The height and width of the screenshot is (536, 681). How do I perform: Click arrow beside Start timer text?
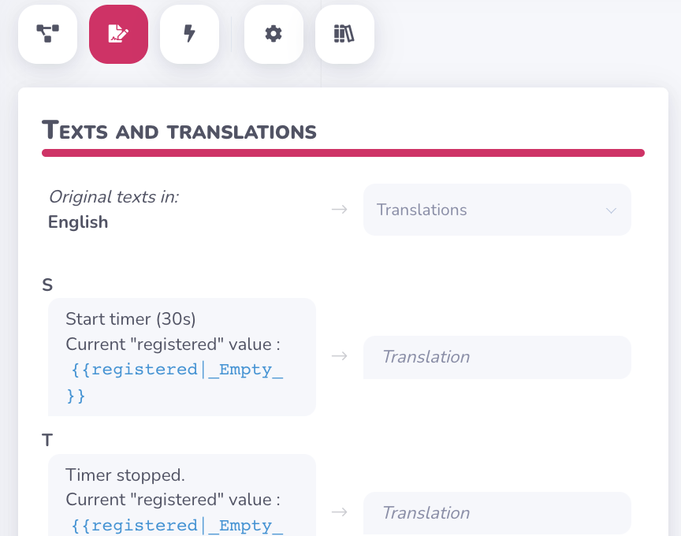(x=339, y=356)
